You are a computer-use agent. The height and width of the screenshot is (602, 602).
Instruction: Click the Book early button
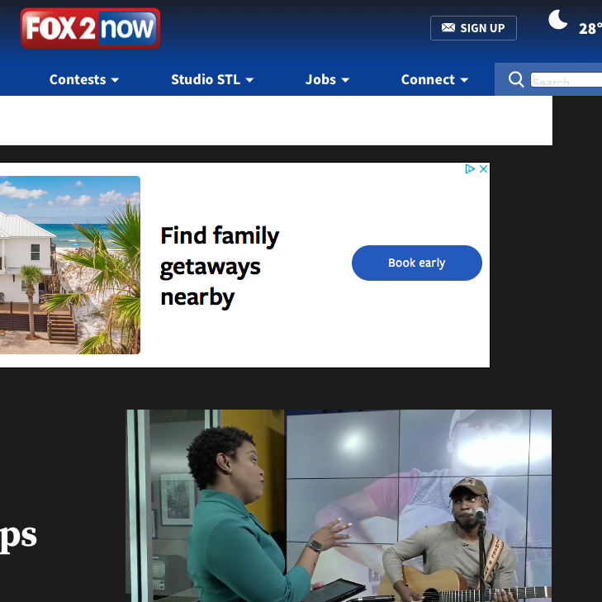(416, 263)
